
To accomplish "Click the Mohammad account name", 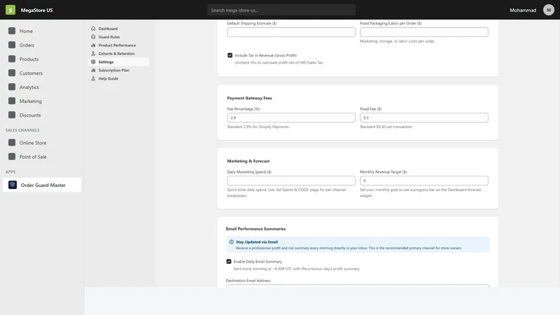I will tap(523, 10).
